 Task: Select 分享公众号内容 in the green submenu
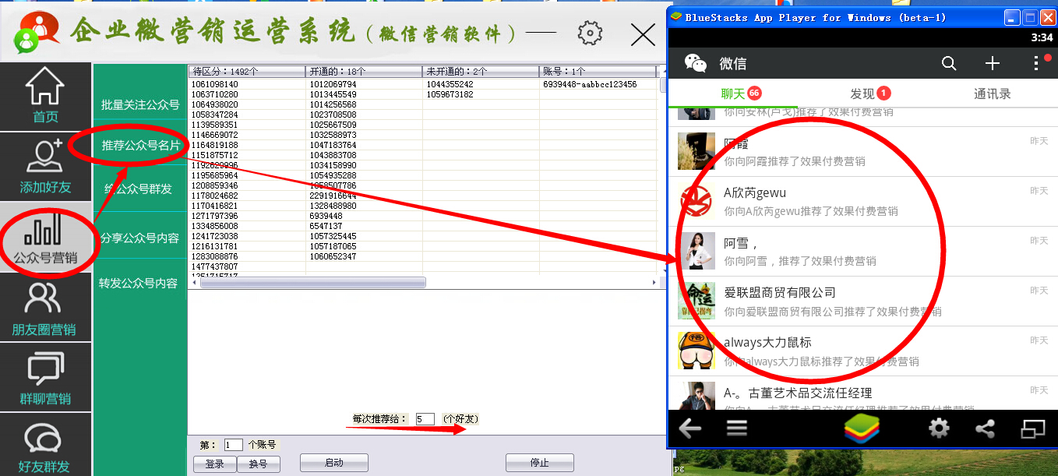pos(140,238)
